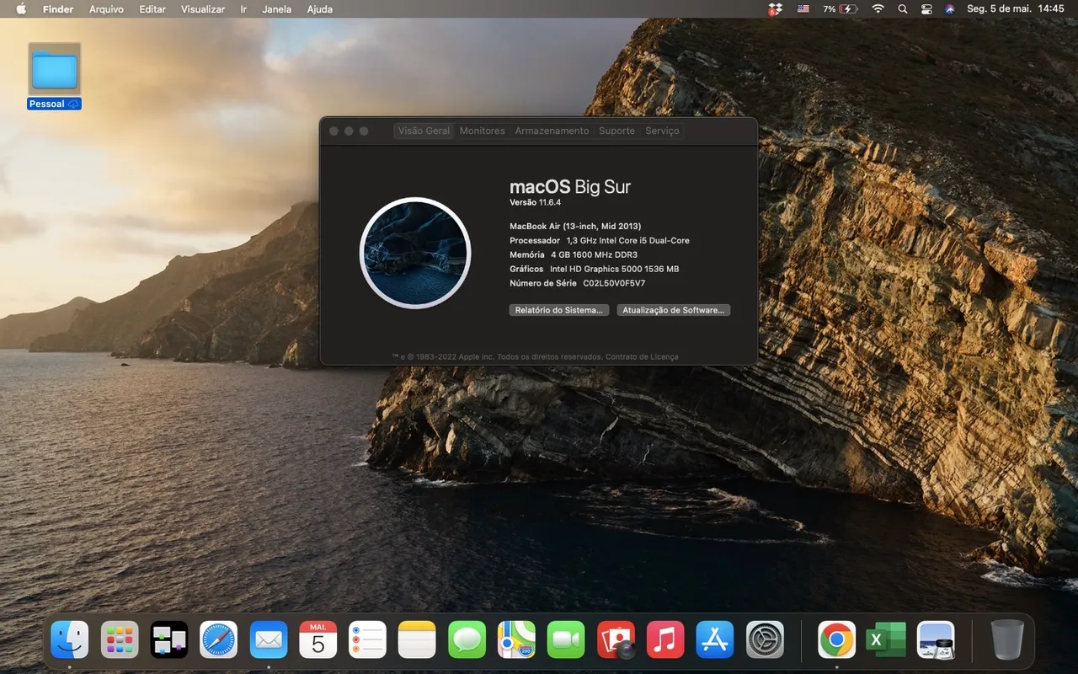Open Finder from the Dock
1078x674 pixels.
[69, 639]
